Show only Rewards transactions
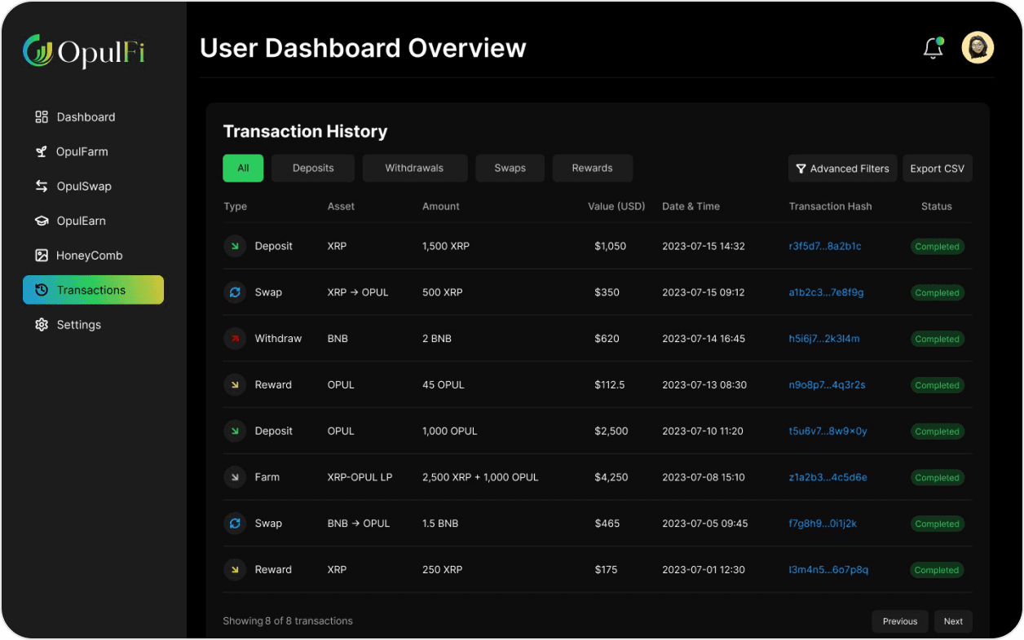The height and width of the screenshot is (640, 1024). pyautogui.click(x=592, y=168)
